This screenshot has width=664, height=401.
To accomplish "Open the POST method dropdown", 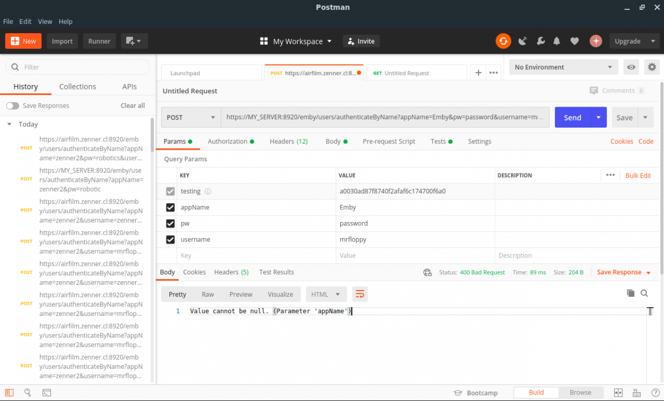I will click(x=191, y=117).
